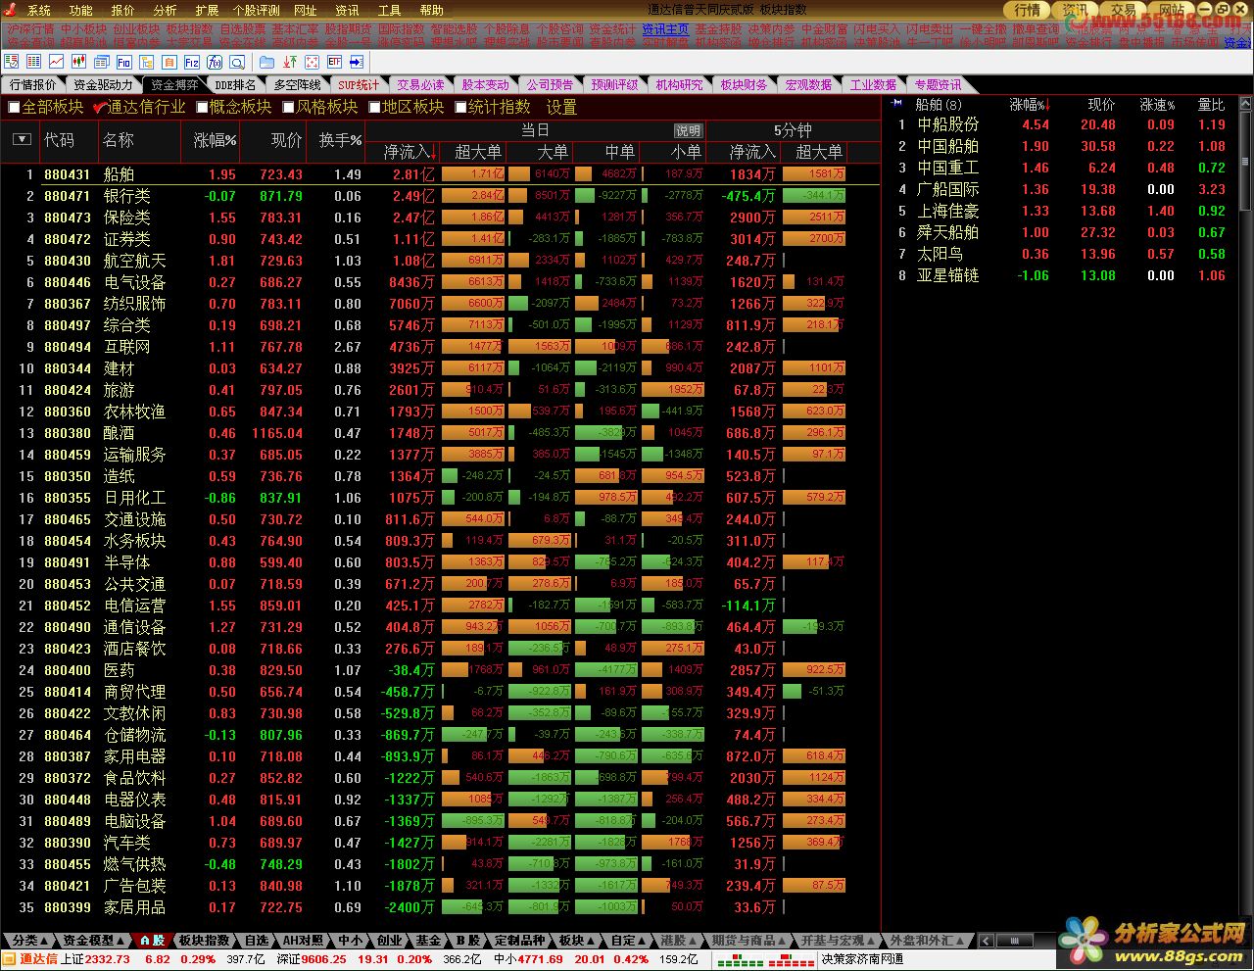This screenshot has height=971, width=1254.
Task: Click the 沪深行情 shortcut link
Action: tap(30, 29)
